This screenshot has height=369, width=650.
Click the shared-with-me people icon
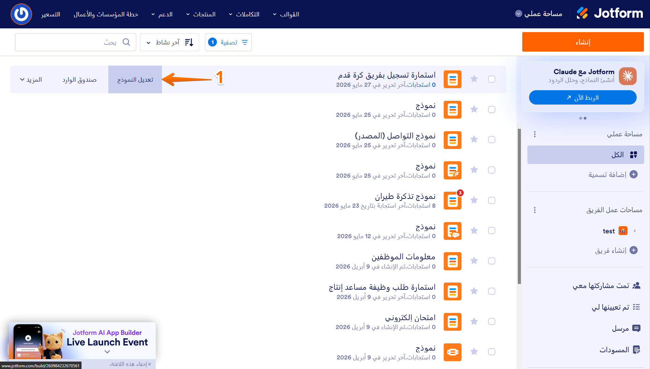pos(636,286)
